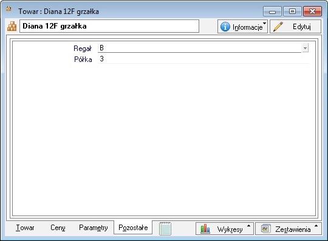The width and height of the screenshot is (328, 241).
Task: Click the small window title bar icon
Action: click(9, 8)
